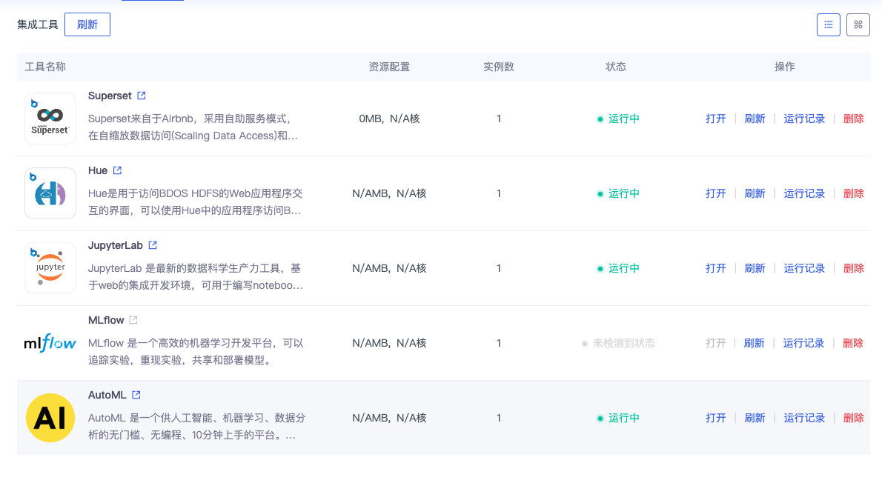
Task: Refresh the Hue row
Action: [755, 193]
